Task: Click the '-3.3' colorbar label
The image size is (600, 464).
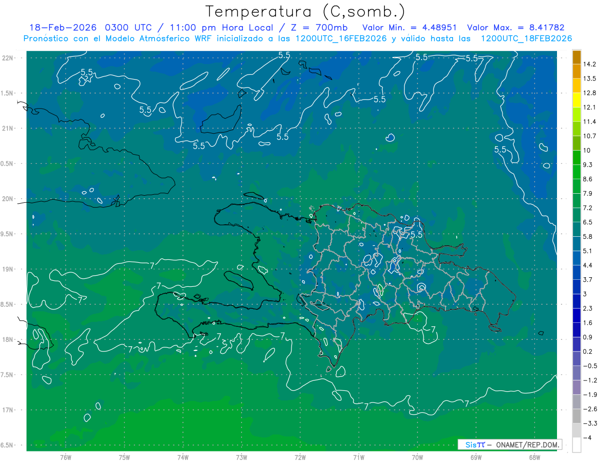Action: pyautogui.click(x=589, y=423)
